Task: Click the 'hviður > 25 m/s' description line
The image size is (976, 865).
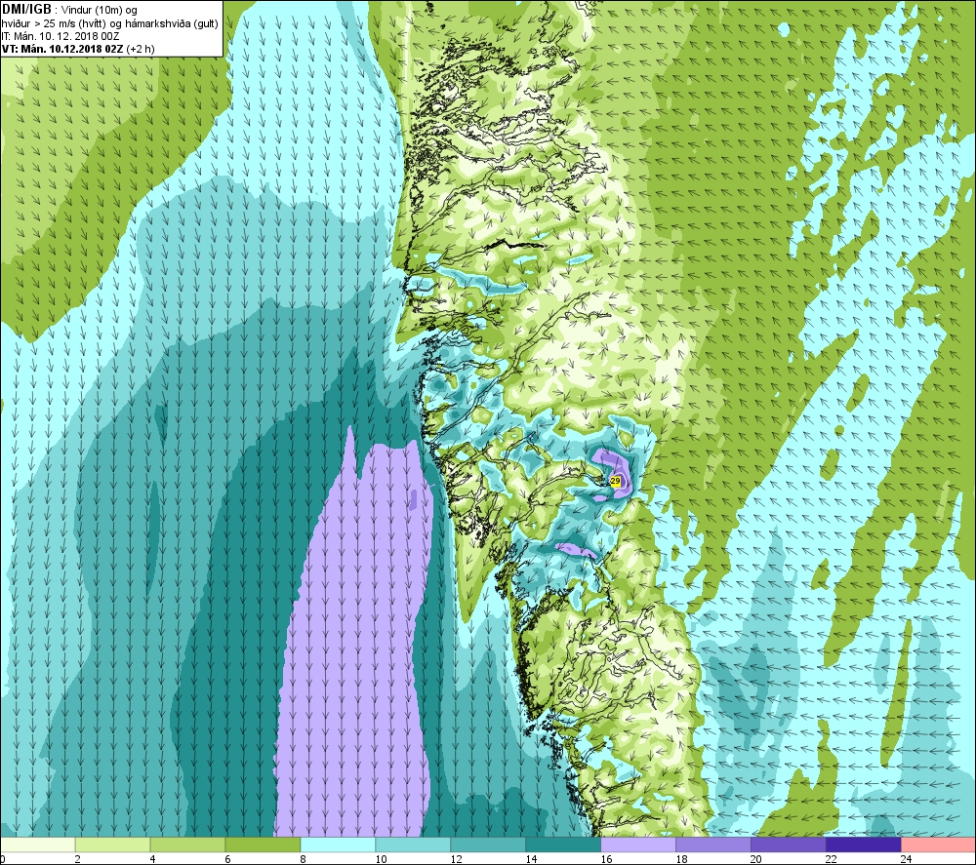Action: (x=109, y=23)
